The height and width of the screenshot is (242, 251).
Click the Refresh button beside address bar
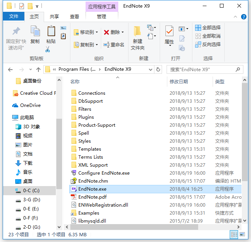coord(158,70)
